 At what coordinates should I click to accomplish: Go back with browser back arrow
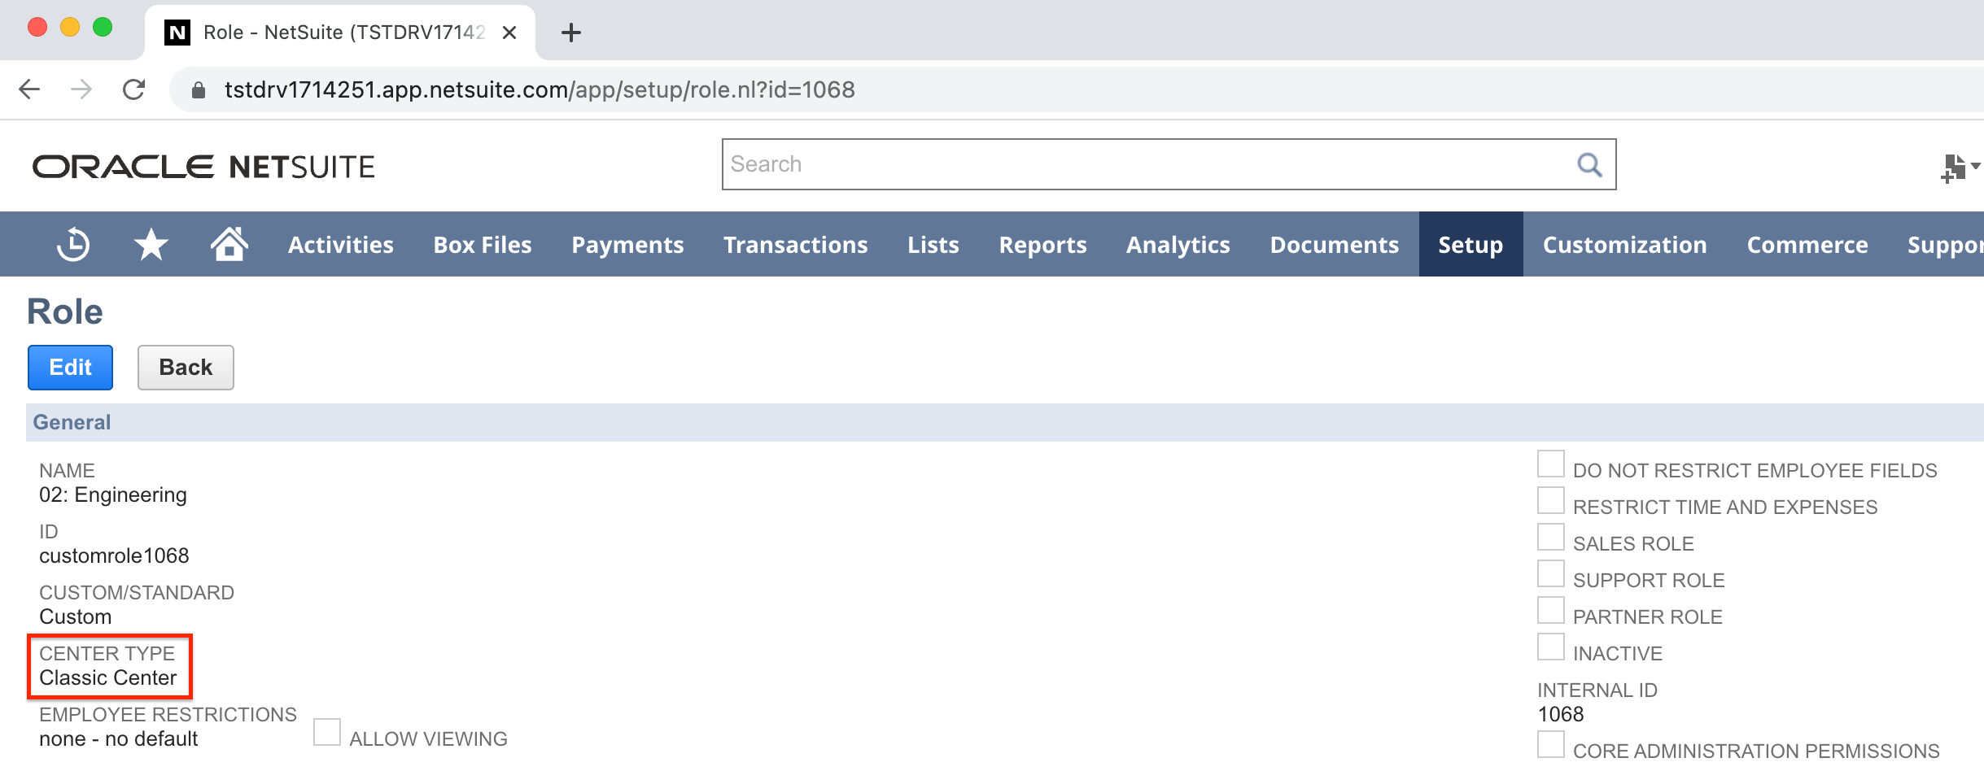[x=30, y=89]
